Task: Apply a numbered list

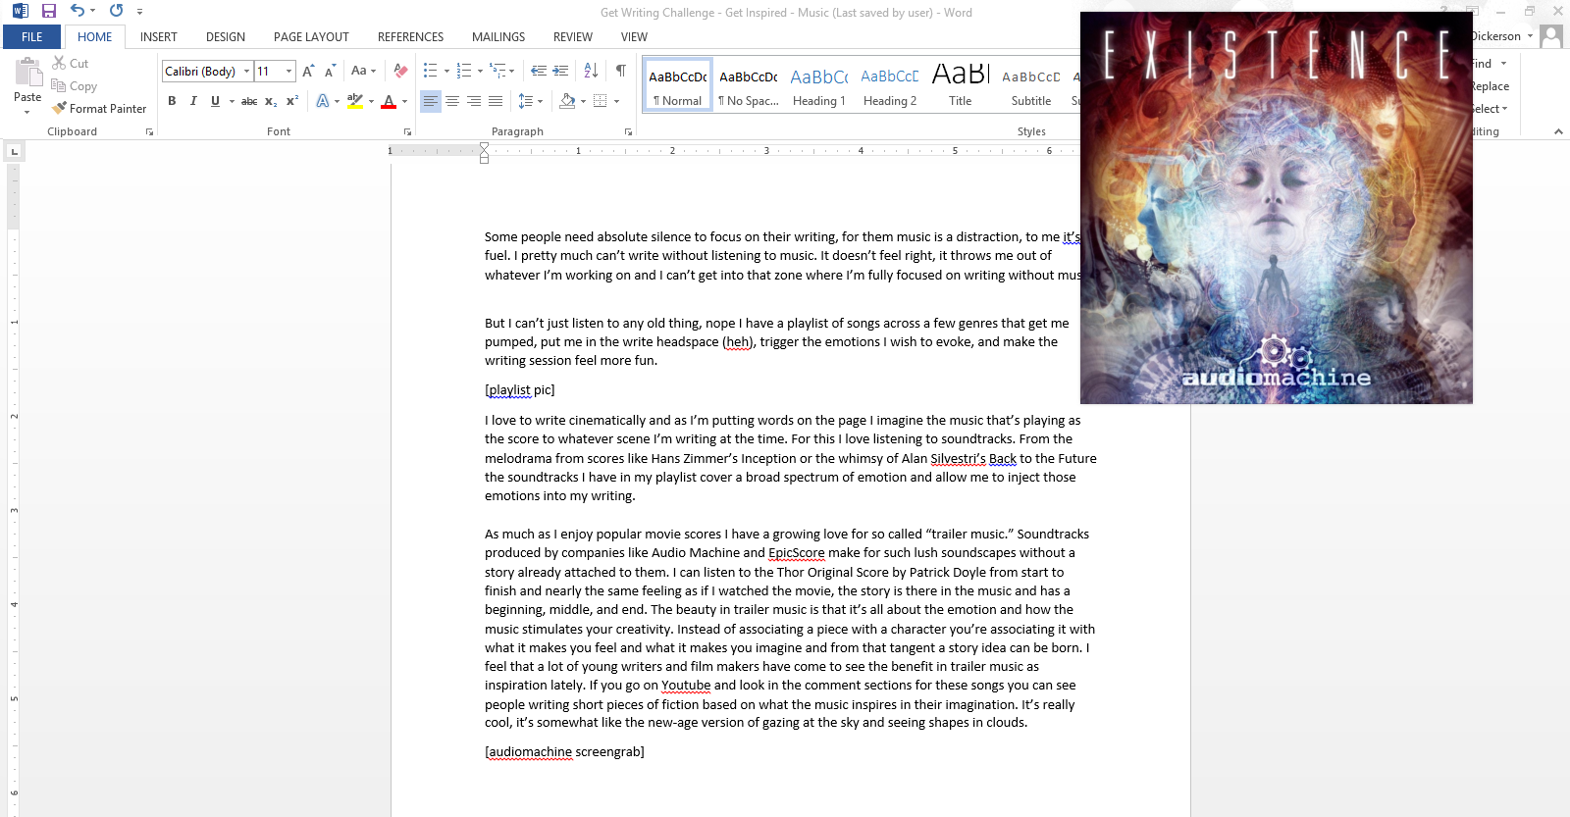Action: pyautogui.click(x=464, y=71)
